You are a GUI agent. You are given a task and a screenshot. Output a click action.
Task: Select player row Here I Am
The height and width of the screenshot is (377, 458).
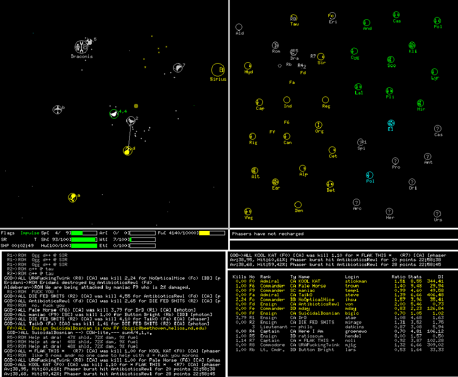tap(338, 331)
